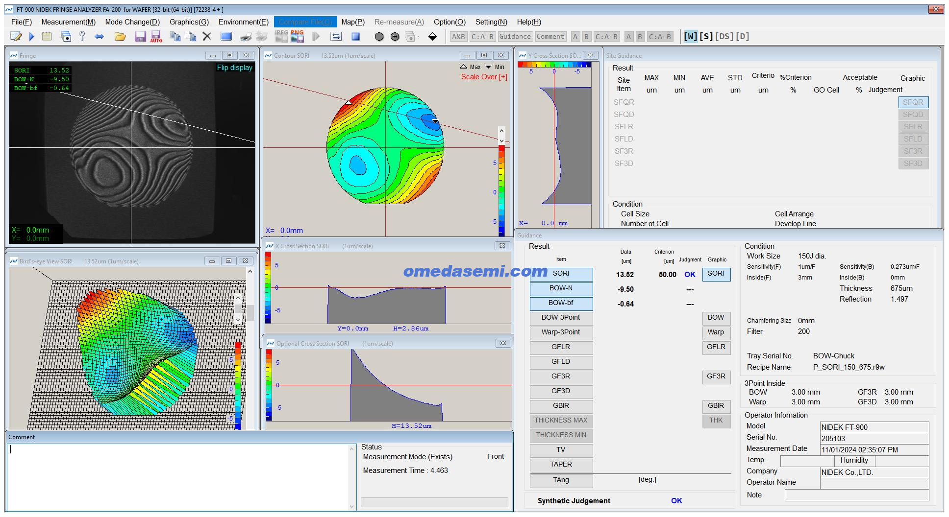Toggle the [W] wafer mode button
Screen dimensions: 949x517
click(690, 37)
